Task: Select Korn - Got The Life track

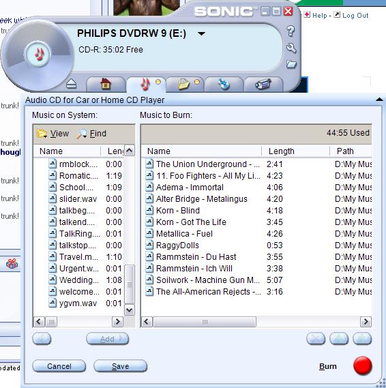Action: [x=256, y=222]
